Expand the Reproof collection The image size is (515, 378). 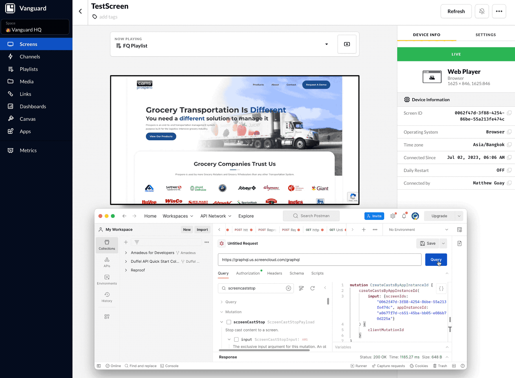(x=126, y=270)
